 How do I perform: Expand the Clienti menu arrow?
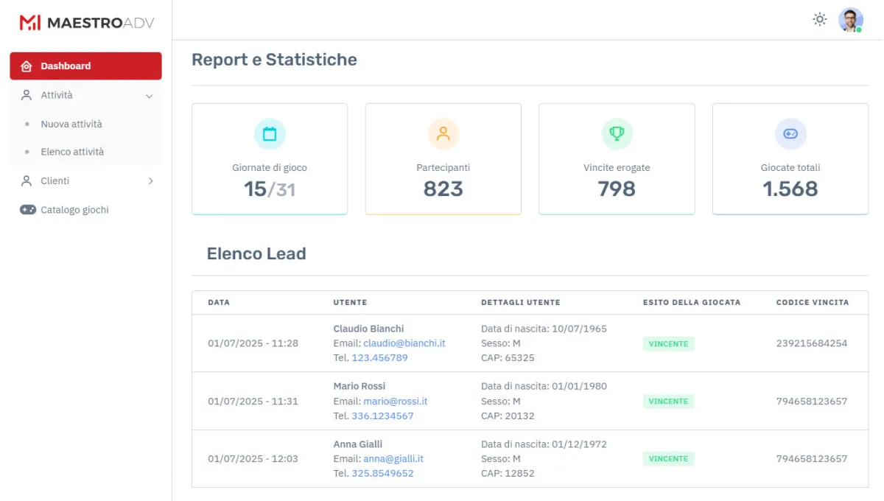(x=150, y=181)
